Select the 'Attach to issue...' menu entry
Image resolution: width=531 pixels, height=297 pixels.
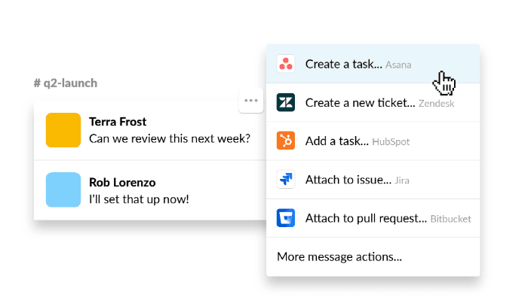pyautogui.click(x=373, y=179)
